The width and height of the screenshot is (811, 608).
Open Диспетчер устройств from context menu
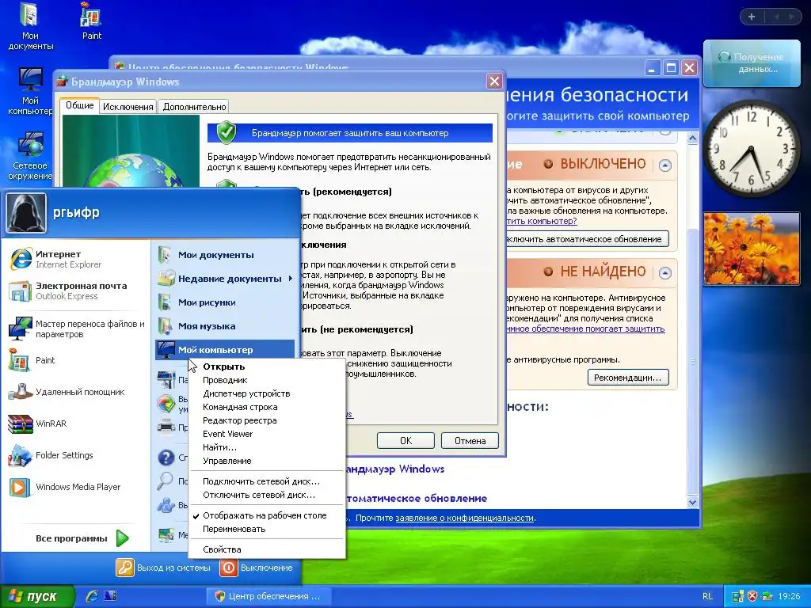pyautogui.click(x=266, y=393)
